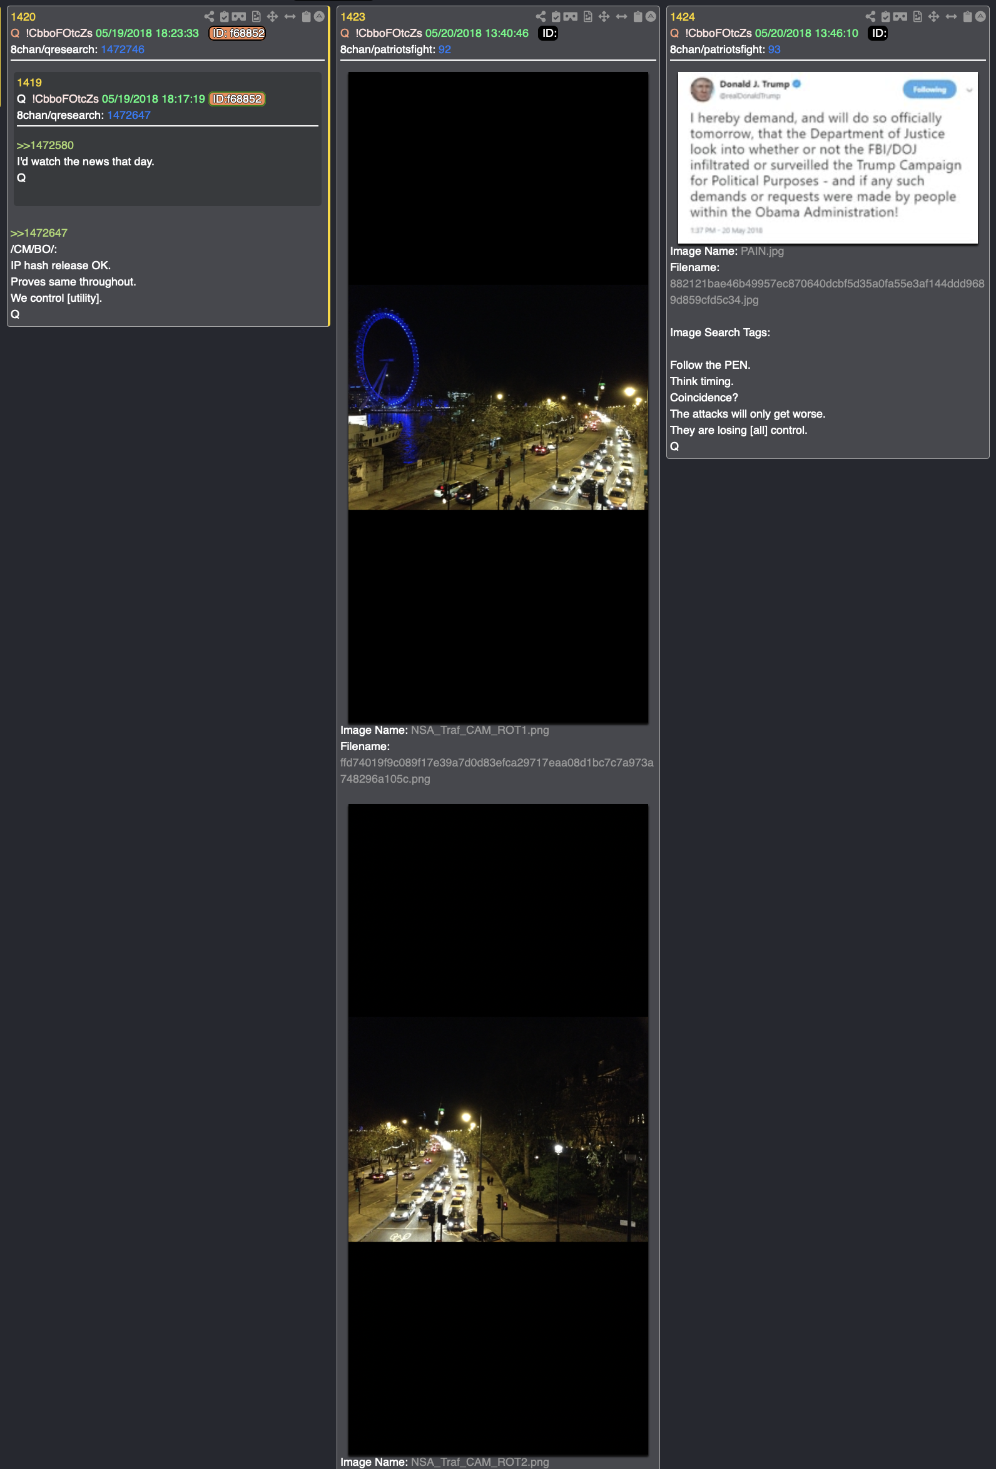996x1469 pixels.
Task: Open the Trump tweet image
Action: point(828,158)
